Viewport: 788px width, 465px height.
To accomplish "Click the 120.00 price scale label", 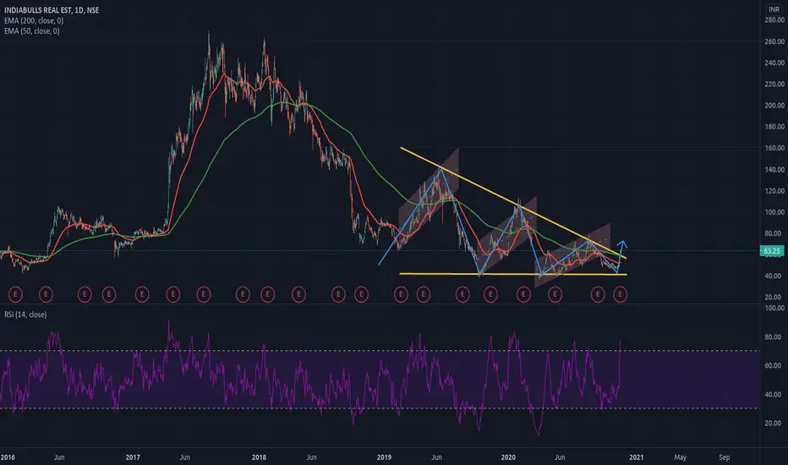I will 774,191.
